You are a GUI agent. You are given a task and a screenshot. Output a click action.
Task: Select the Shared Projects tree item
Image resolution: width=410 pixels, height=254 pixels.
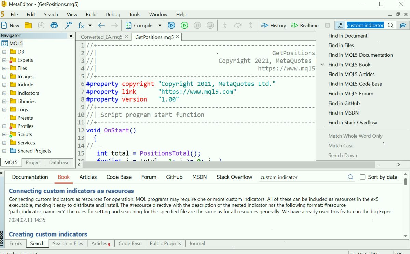pos(34,151)
